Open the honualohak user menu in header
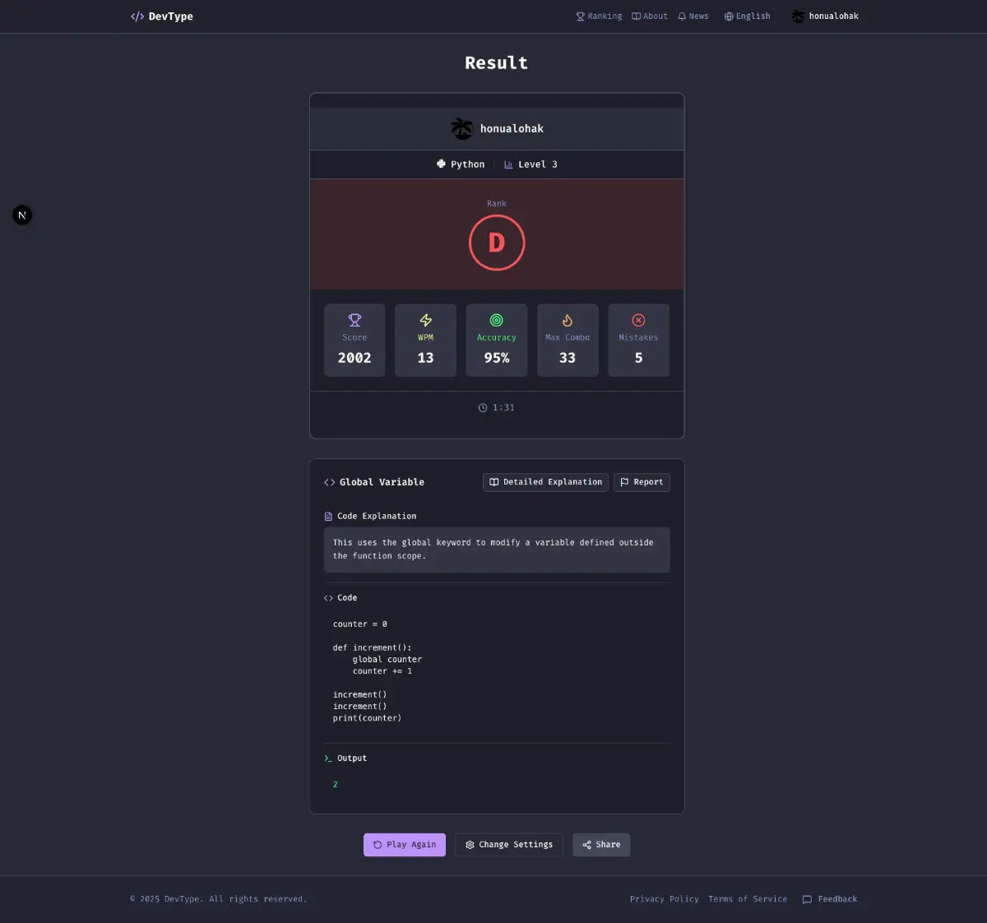 click(825, 16)
